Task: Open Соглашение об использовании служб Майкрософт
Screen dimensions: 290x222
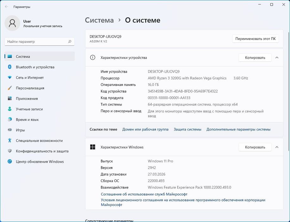Action: click(x=144, y=194)
